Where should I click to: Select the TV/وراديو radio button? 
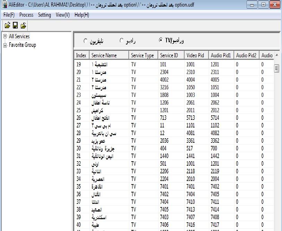pos(161,40)
